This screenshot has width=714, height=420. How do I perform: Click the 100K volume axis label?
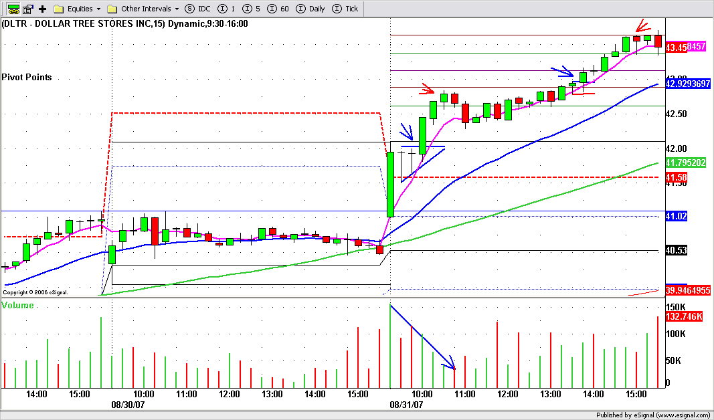pyautogui.click(x=676, y=334)
